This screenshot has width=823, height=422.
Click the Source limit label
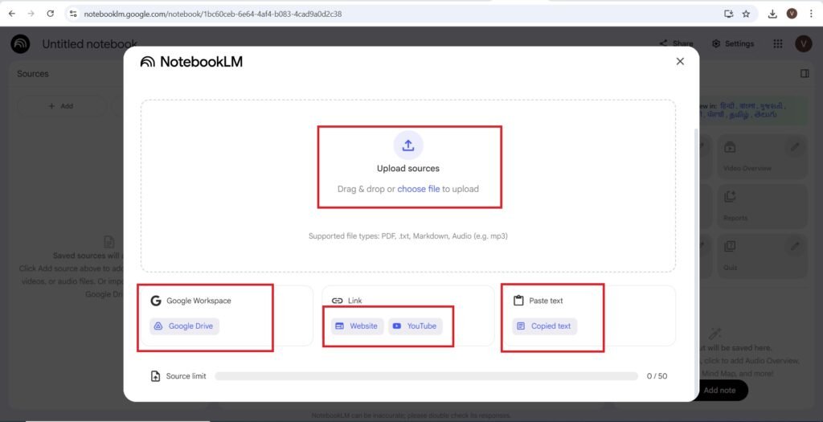click(x=186, y=376)
